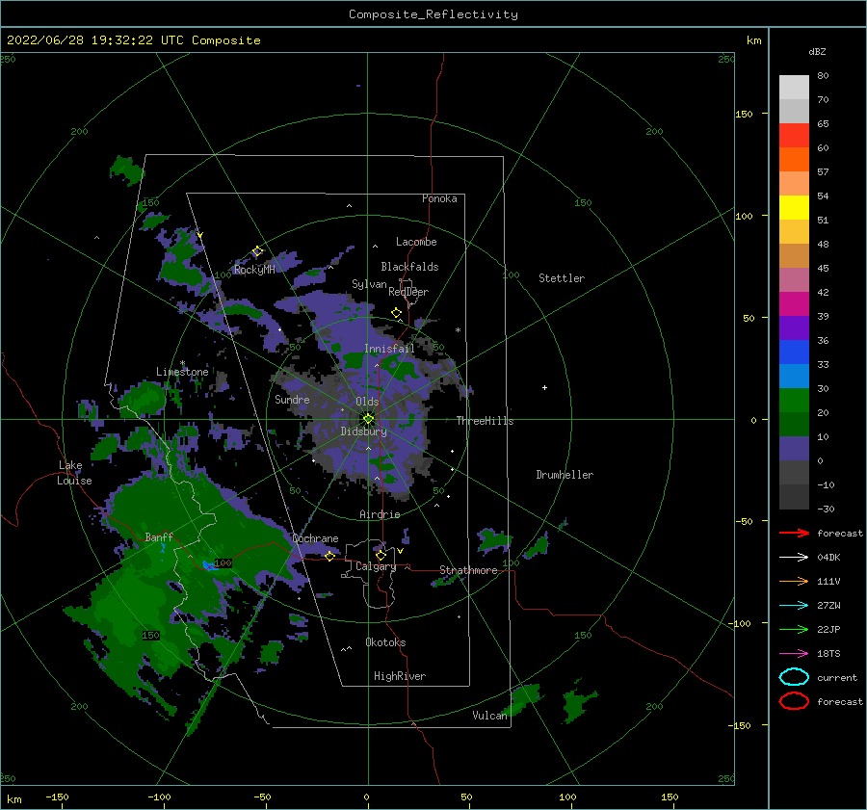Click the Limestone label
This screenshot has height=810, width=867.
click(182, 372)
